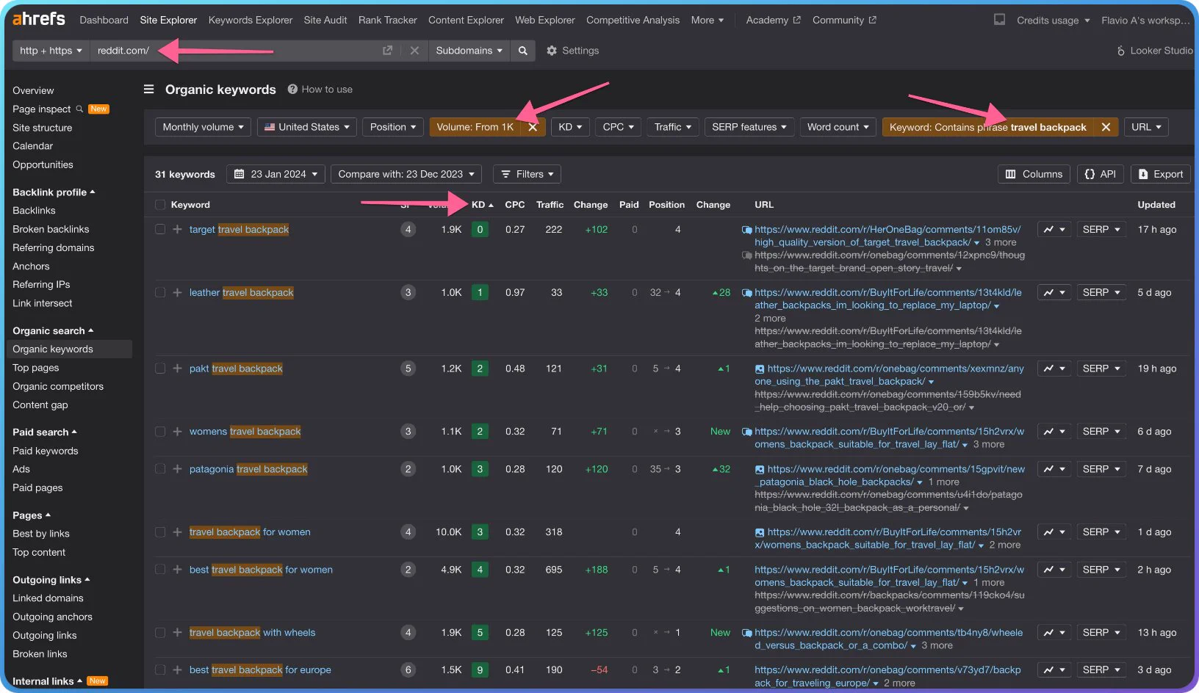The width and height of the screenshot is (1199, 693).
Task: Click the Export button
Action: point(1161,174)
